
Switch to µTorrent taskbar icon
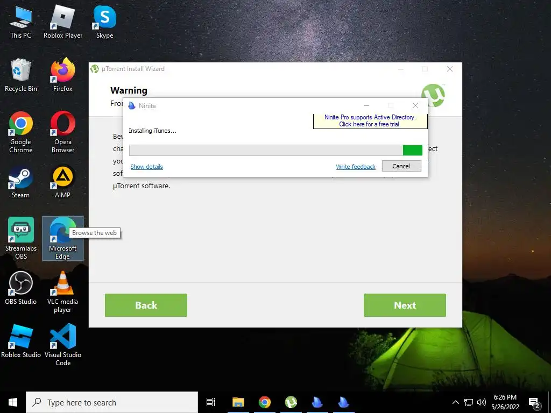(x=291, y=402)
